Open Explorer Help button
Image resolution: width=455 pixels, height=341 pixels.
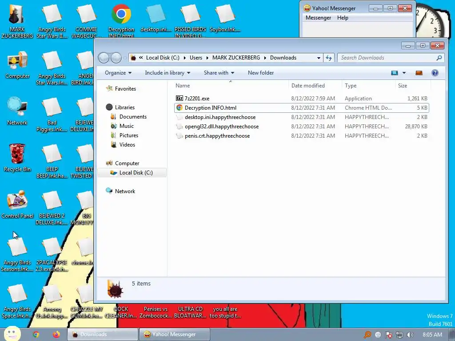435,73
